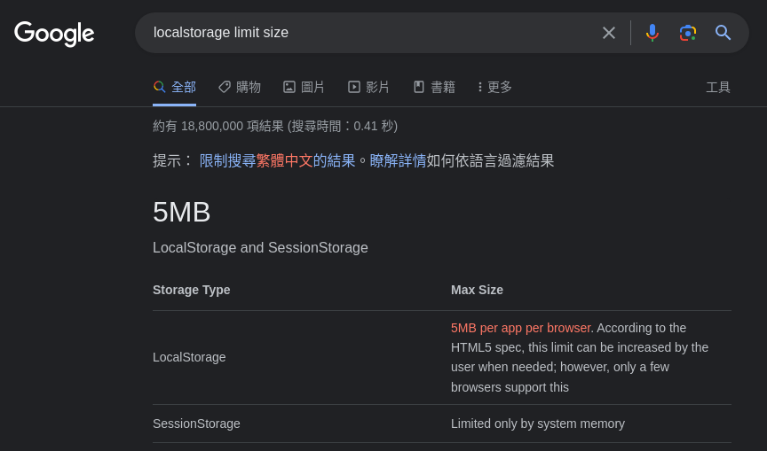Open Google Lens image search icon
This screenshot has width=767, height=451.
coord(688,33)
